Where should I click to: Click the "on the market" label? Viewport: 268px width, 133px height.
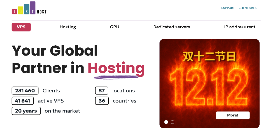point(62,111)
